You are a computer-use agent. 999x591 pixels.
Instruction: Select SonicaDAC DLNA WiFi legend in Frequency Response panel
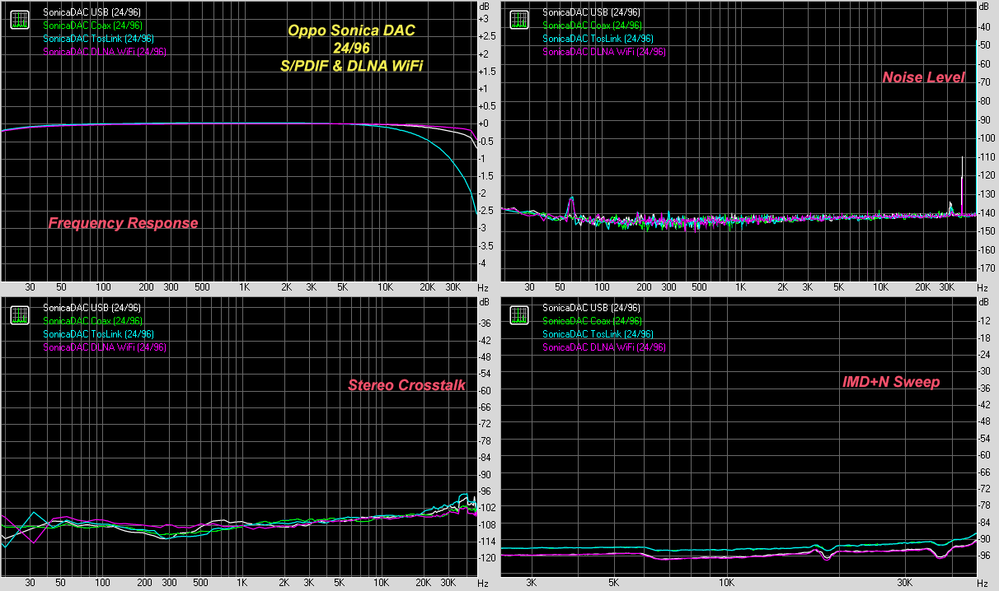(x=105, y=52)
